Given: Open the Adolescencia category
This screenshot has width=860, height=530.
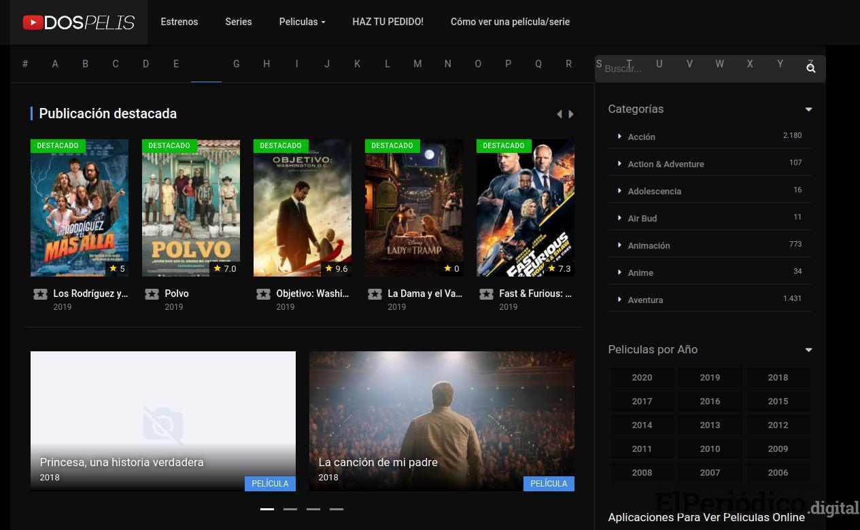Looking at the screenshot, I should [654, 191].
